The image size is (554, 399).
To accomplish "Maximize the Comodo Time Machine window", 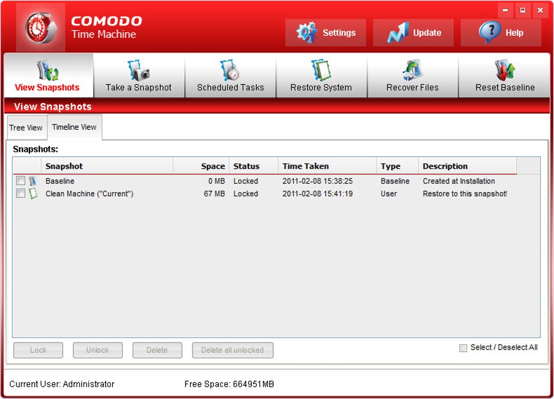I will pyautogui.click(x=522, y=10).
